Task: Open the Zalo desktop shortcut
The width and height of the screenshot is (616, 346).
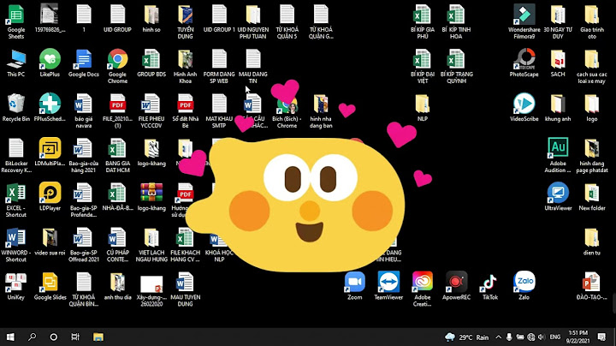Action: coord(524,286)
